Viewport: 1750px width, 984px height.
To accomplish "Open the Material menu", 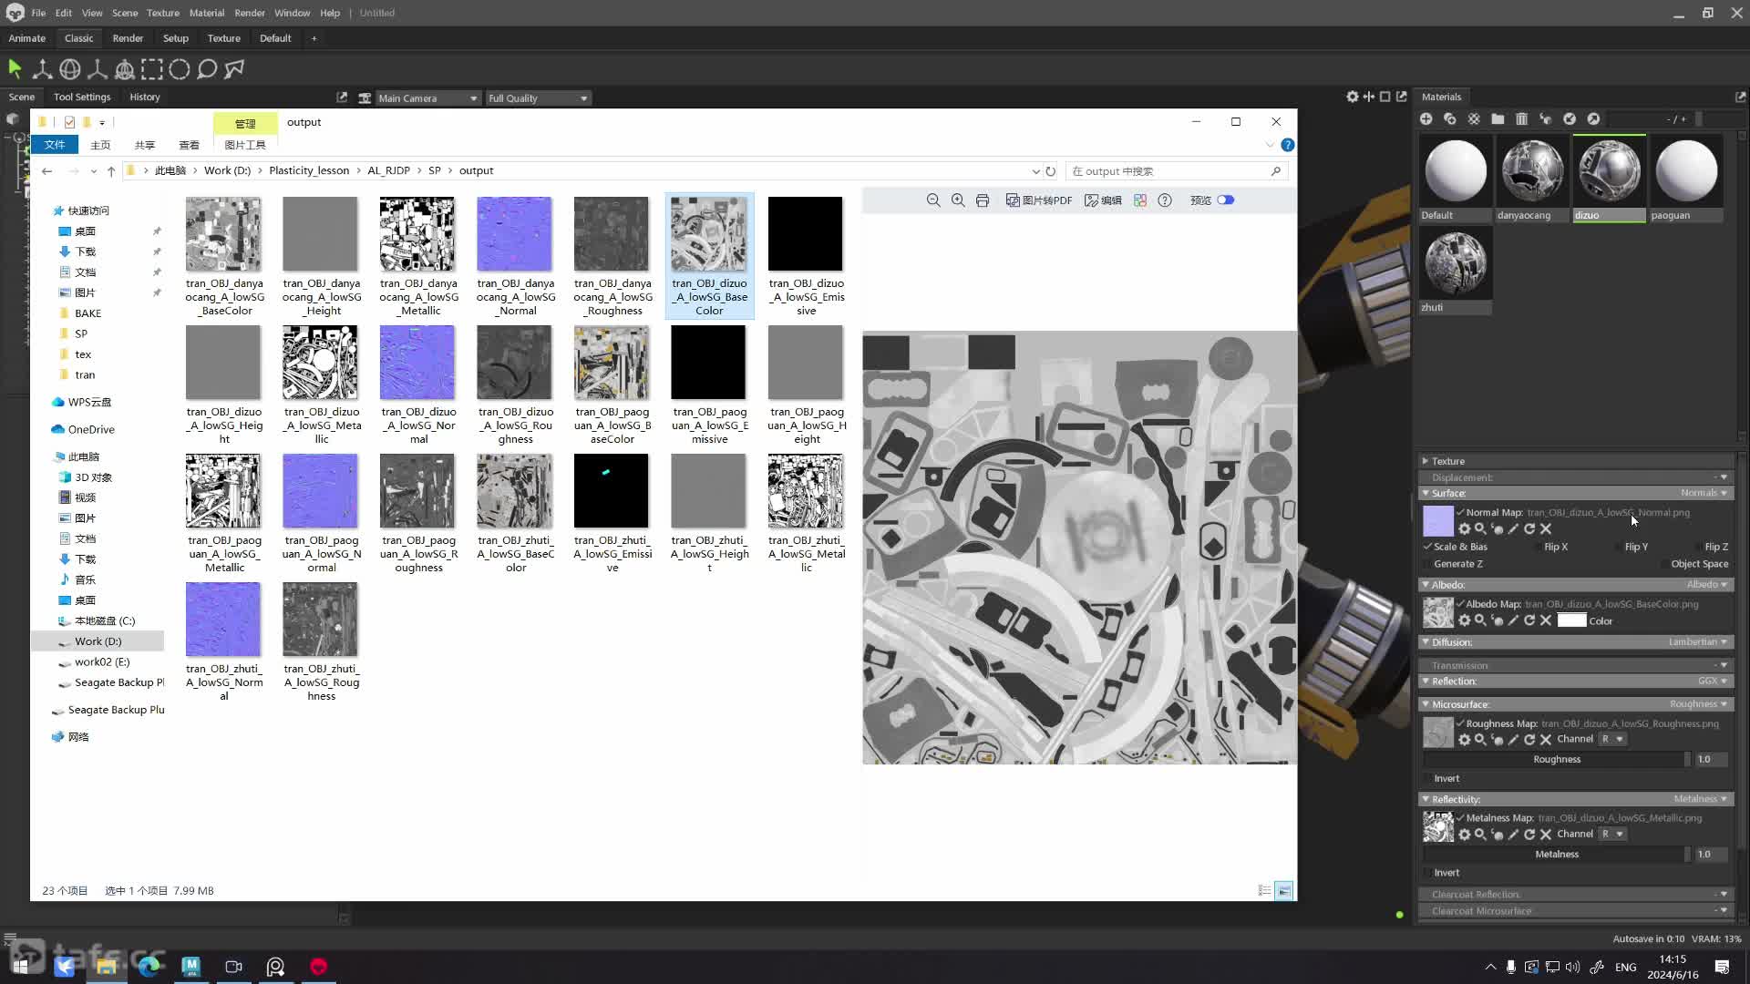I will 207,13.
